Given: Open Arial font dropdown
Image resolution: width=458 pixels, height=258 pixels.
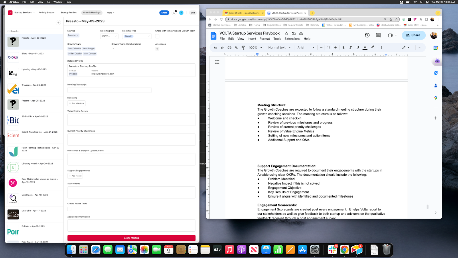Looking at the screenshot, I should 306,48.
